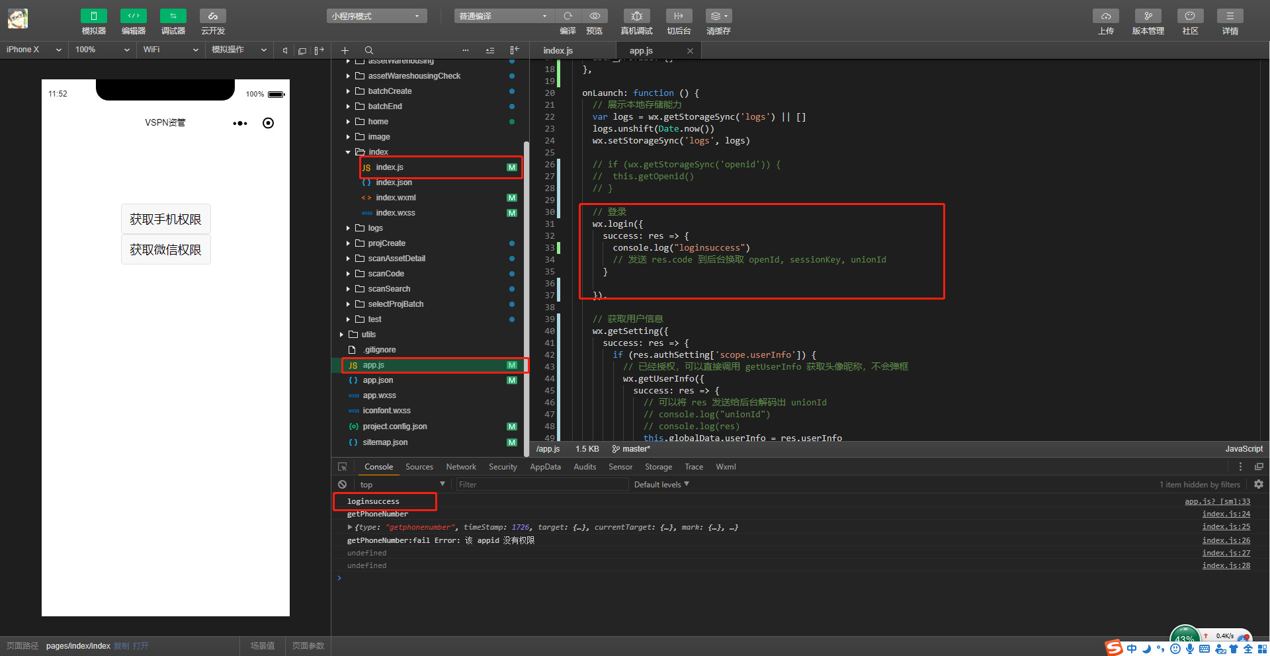This screenshot has width=1270, height=656.
Task: Open console settings gear
Action: click(x=1259, y=484)
